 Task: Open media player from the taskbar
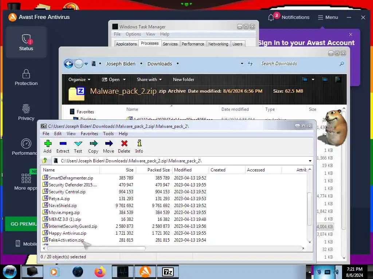coord(54,272)
